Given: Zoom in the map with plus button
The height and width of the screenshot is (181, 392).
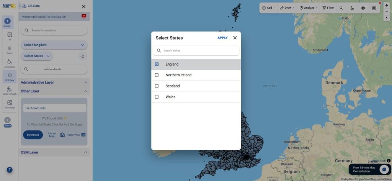Looking at the screenshot, I should click(387, 5).
